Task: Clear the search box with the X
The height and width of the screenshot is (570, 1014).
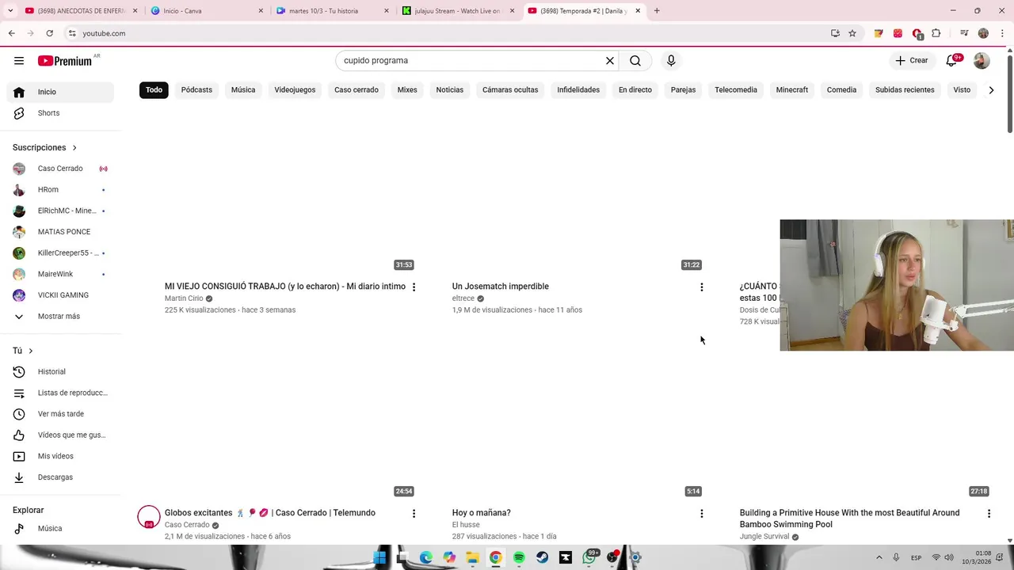Action: (610, 61)
